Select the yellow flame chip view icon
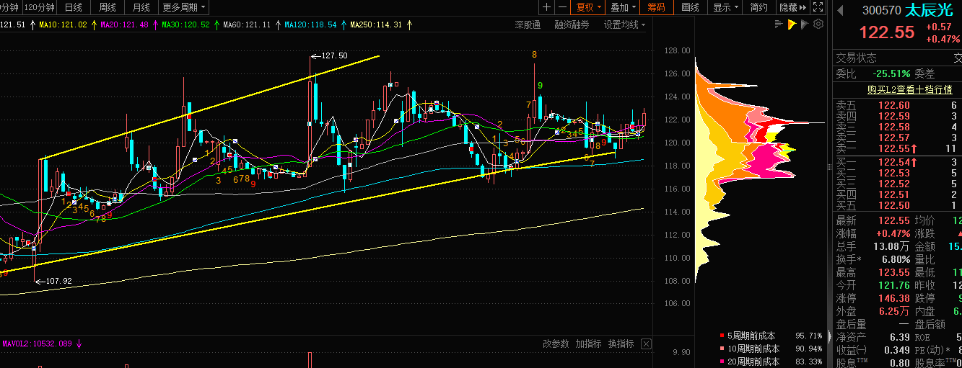This screenshot has width=962, height=368. click(x=792, y=24)
